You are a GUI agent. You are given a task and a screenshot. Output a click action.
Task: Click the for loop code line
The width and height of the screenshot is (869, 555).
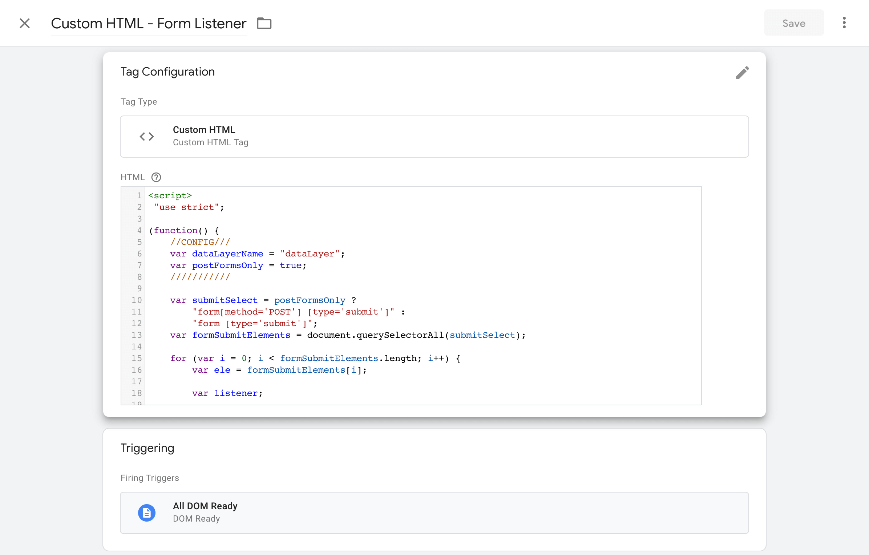(x=315, y=358)
